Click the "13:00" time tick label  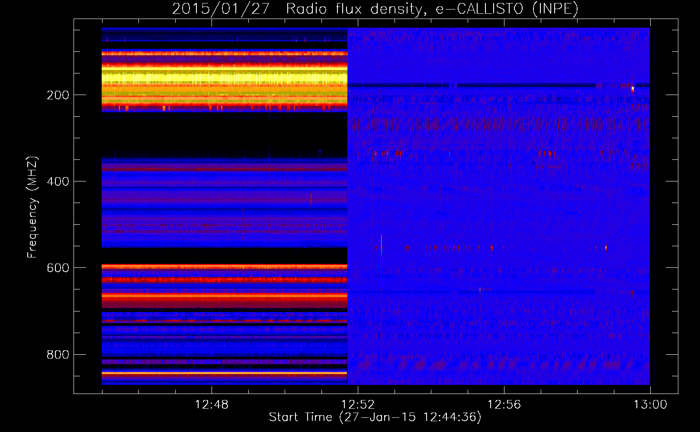(x=650, y=405)
